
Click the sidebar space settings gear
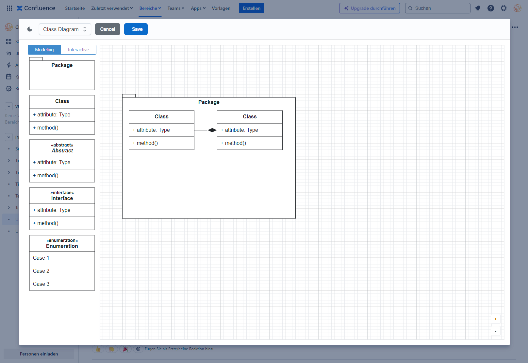click(9, 89)
